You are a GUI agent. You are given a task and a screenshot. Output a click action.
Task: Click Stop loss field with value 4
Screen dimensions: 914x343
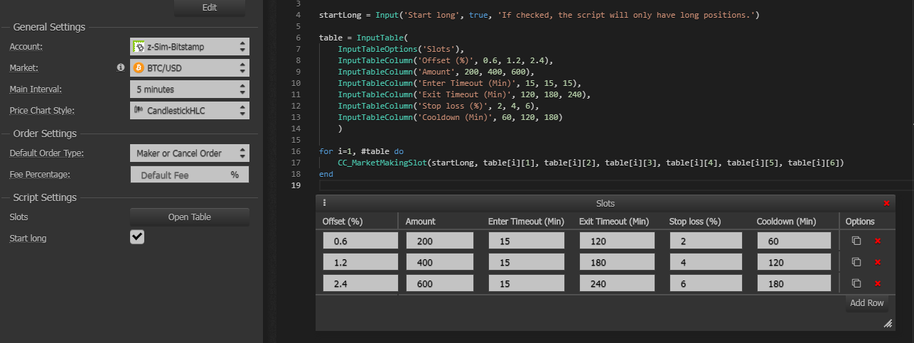click(x=706, y=262)
